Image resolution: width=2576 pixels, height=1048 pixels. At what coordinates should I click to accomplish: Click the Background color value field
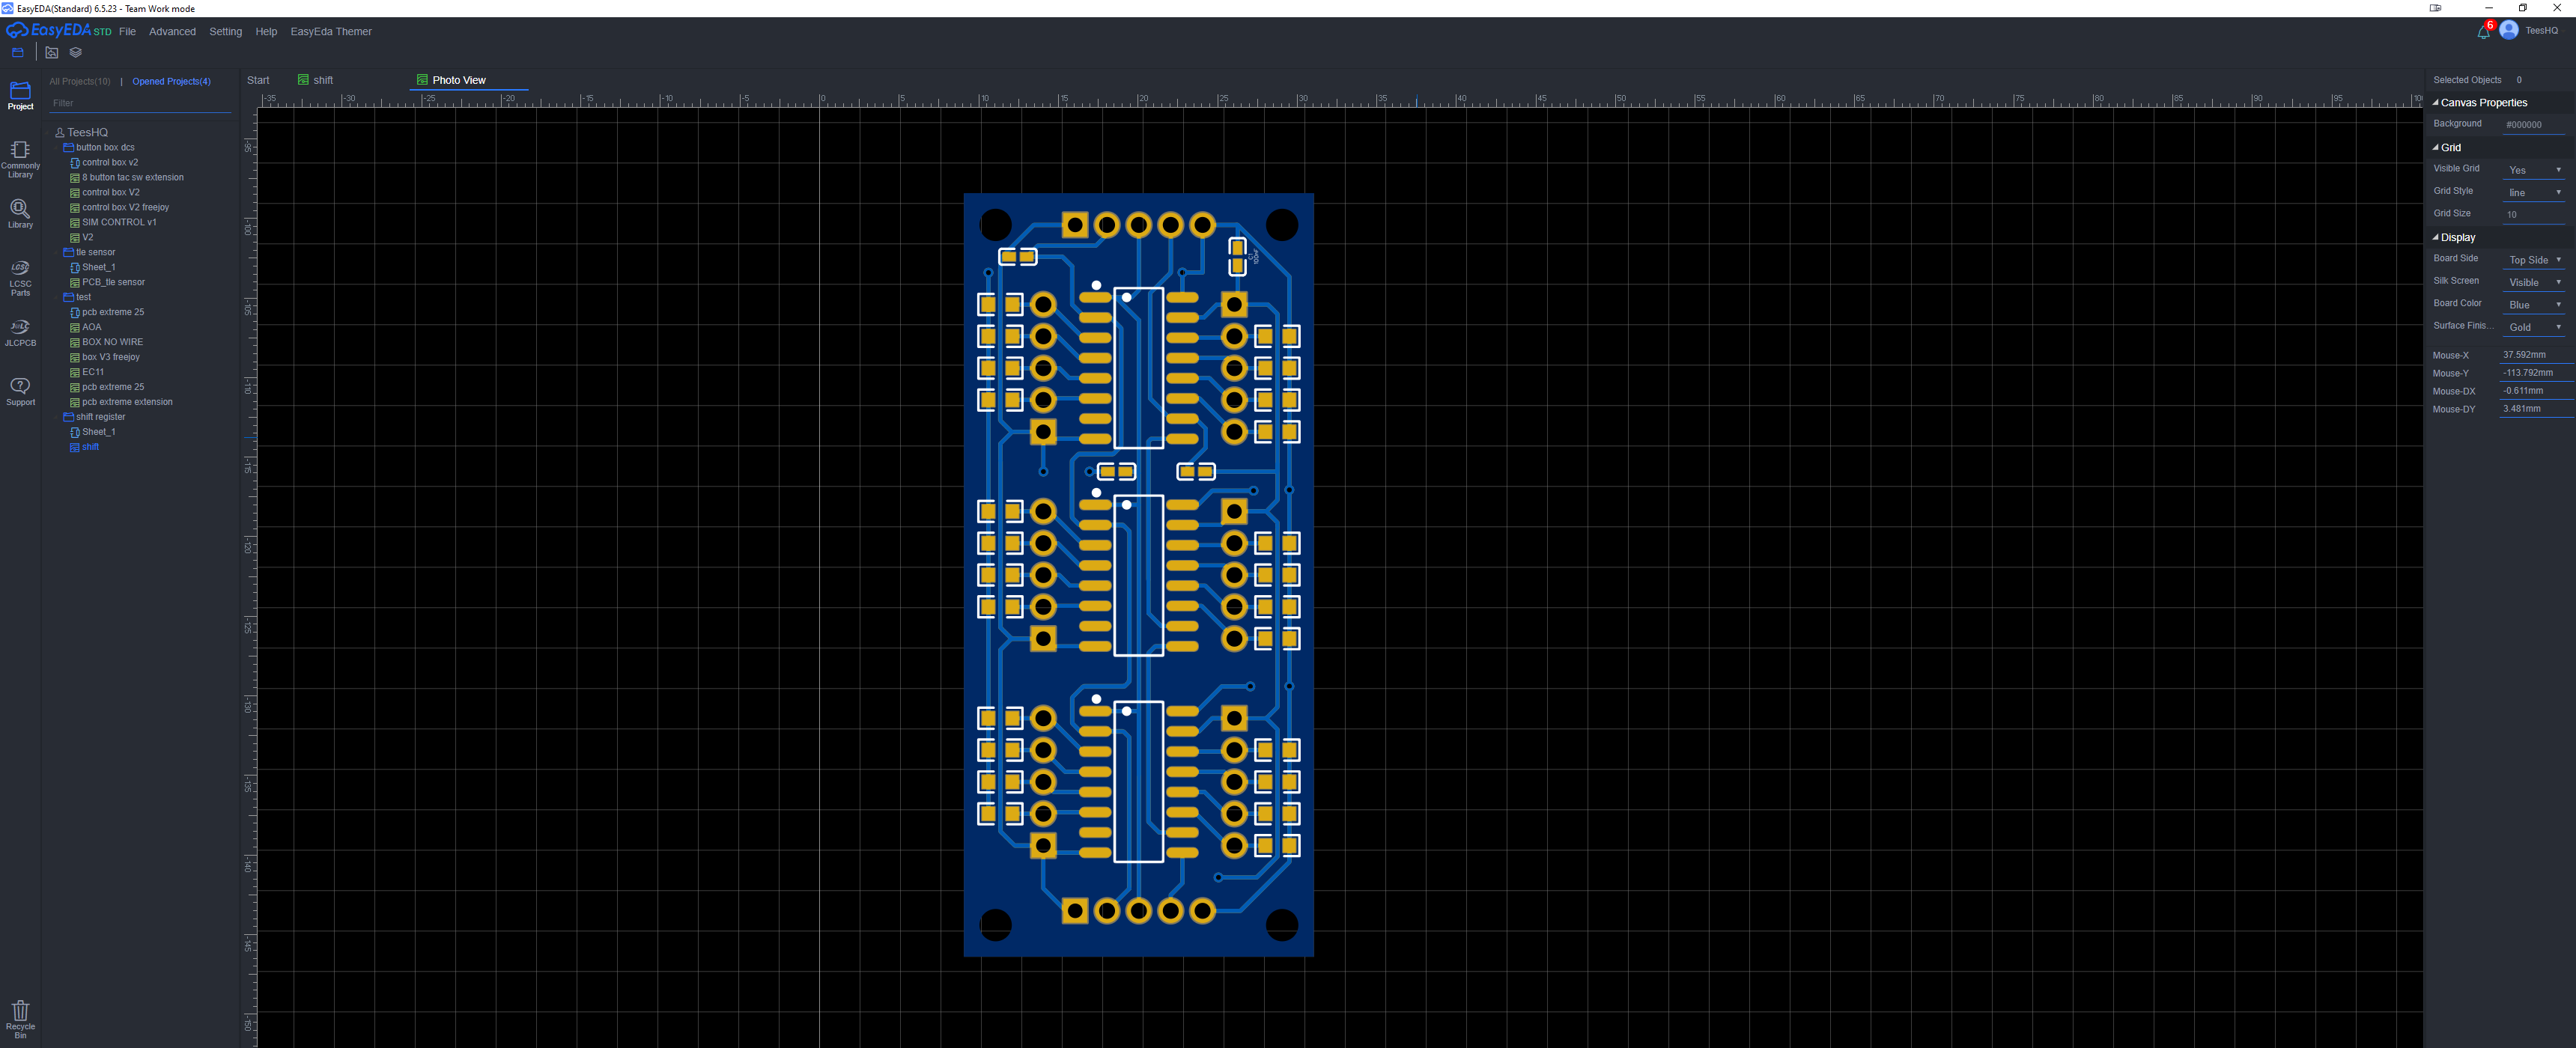point(2524,124)
